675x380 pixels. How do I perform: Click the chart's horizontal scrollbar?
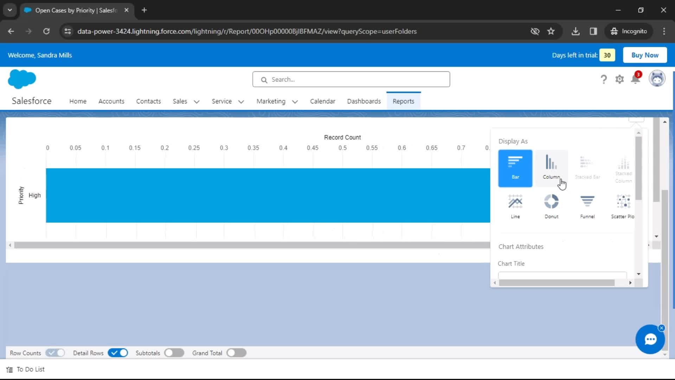[x=252, y=245]
